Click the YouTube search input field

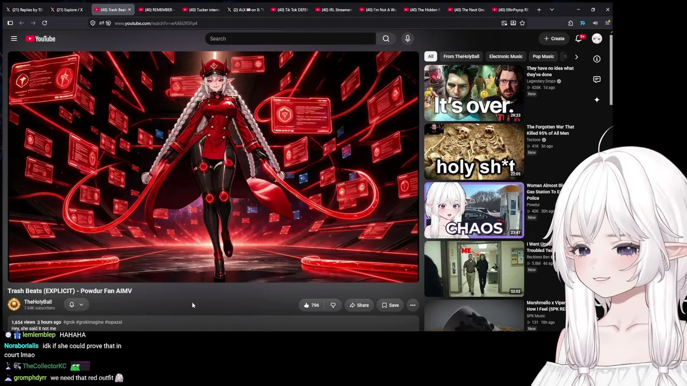(x=290, y=39)
